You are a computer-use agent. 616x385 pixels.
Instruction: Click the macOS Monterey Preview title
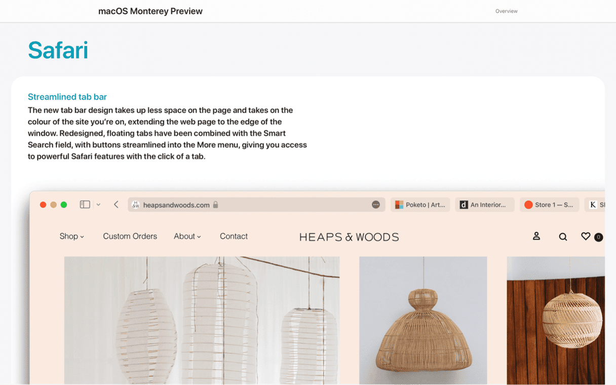point(150,11)
